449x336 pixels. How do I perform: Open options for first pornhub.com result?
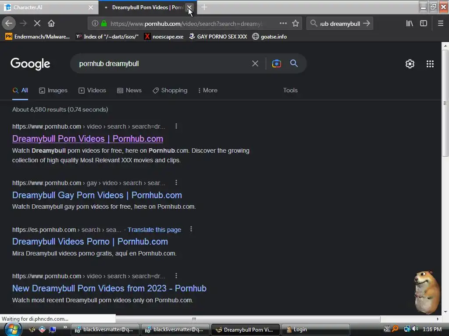pyautogui.click(x=176, y=126)
